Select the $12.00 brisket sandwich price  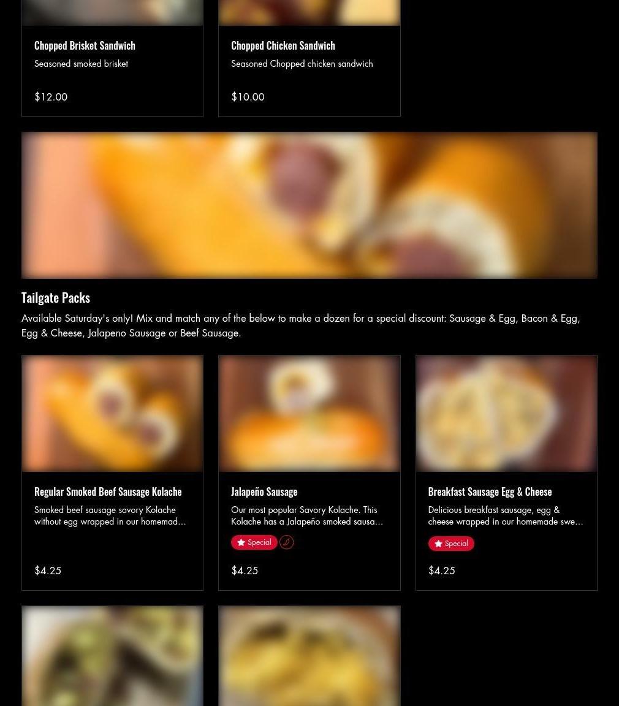pyautogui.click(x=51, y=97)
